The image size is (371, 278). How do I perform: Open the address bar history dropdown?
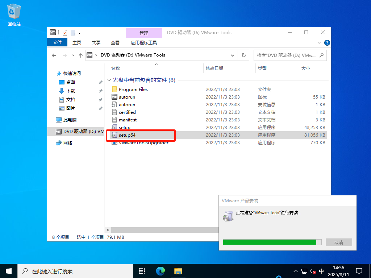(232, 55)
